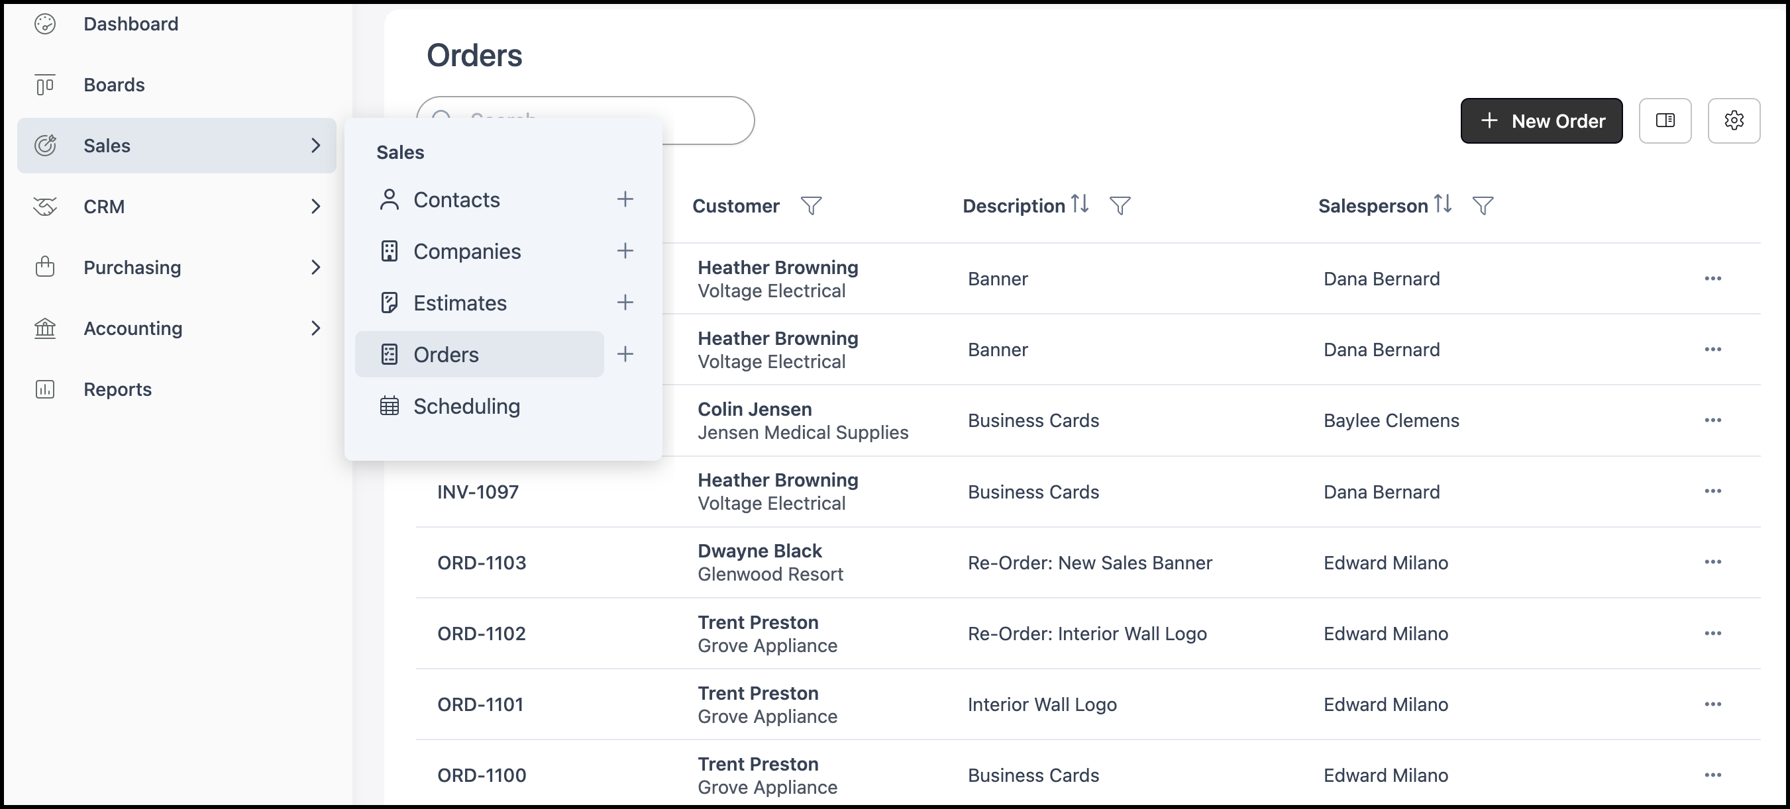Image resolution: width=1790 pixels, height=809 pixels.
Task: Open order ORD-1103 row link
Action: pyautogui.click(x=481, y=563)
